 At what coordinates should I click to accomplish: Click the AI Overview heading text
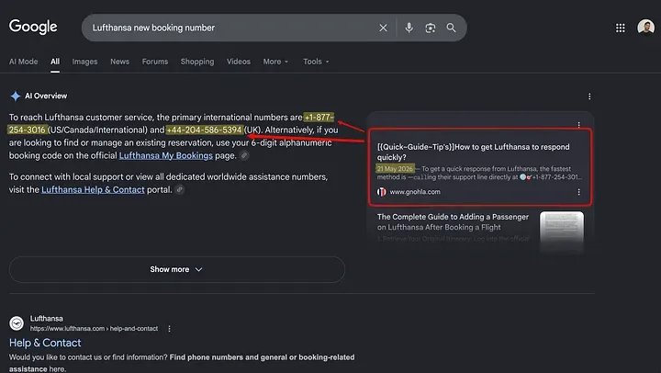(x=46, y=96)
